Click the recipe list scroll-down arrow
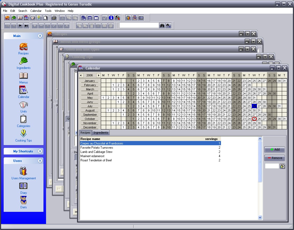The height and width of the screenshot is (230, 294). coord(260,218)
